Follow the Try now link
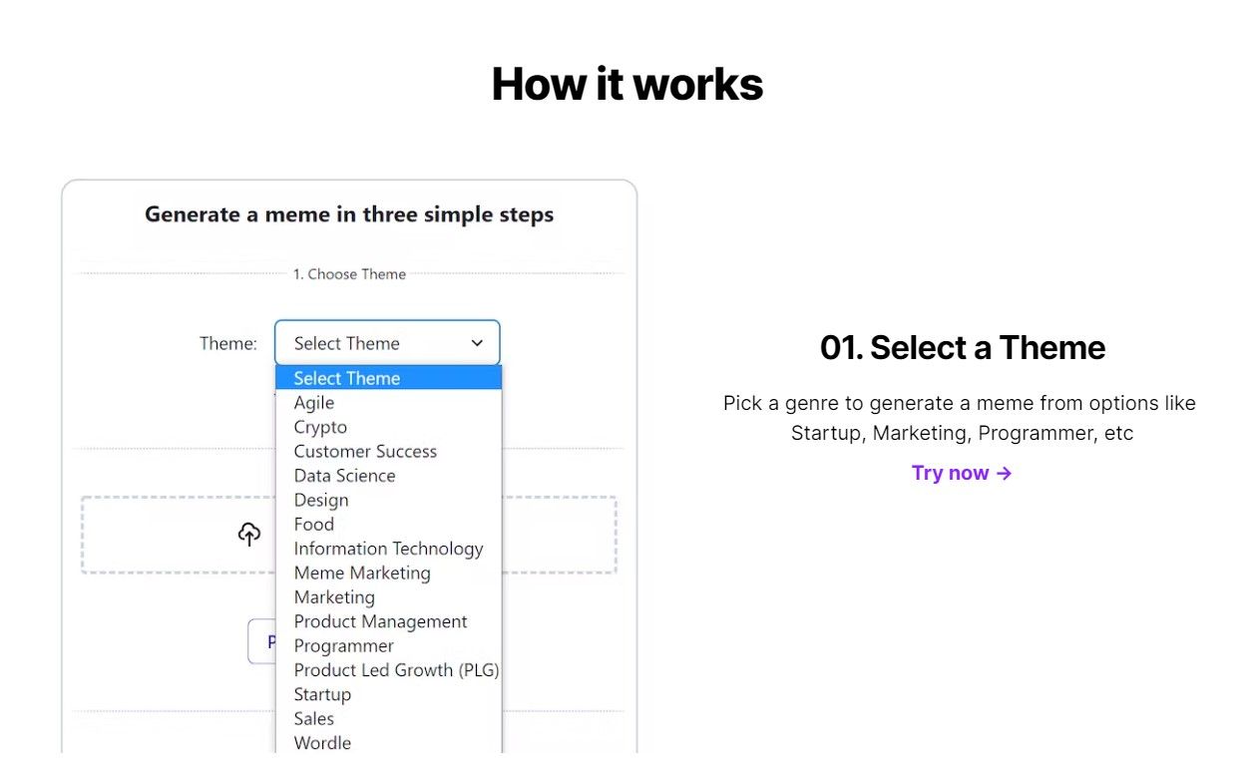The image size is (1251, 771). click(x=962, y=473)
